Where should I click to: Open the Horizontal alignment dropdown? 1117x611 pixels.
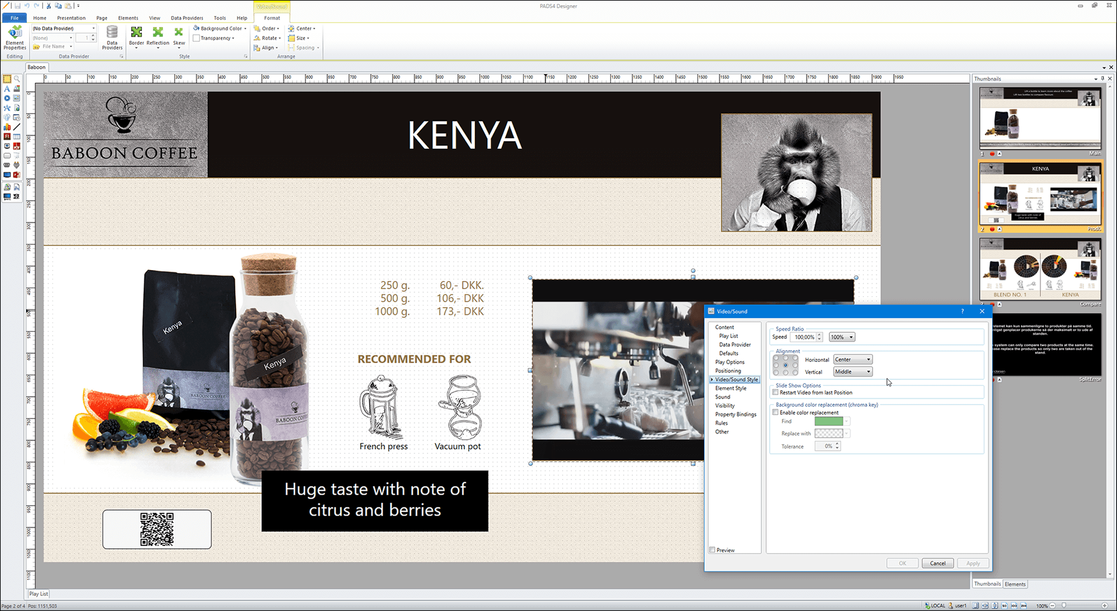coord(853,359)
